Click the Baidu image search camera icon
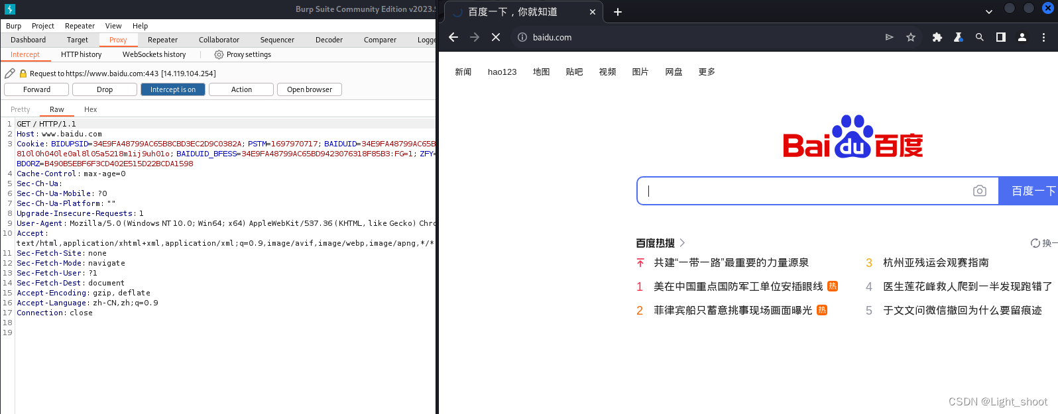1058x414 pixels. point(980,191)
